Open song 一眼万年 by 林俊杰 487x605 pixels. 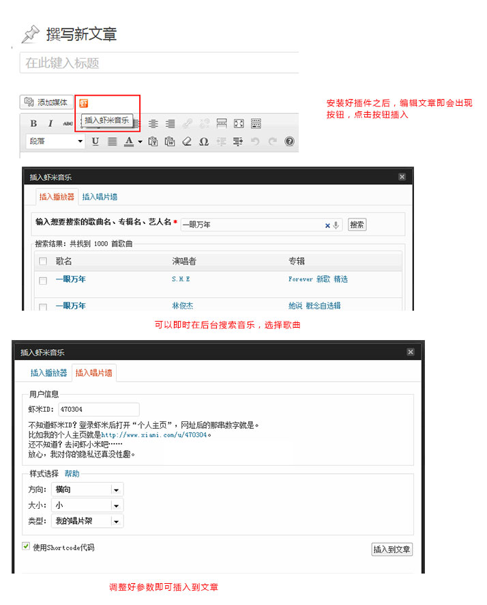pos(71,306)
